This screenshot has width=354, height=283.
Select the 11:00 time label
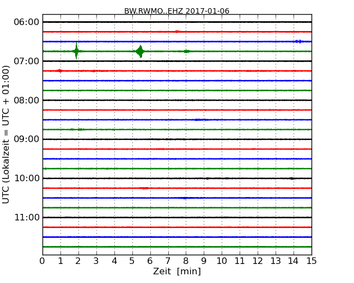coord(27,217)
